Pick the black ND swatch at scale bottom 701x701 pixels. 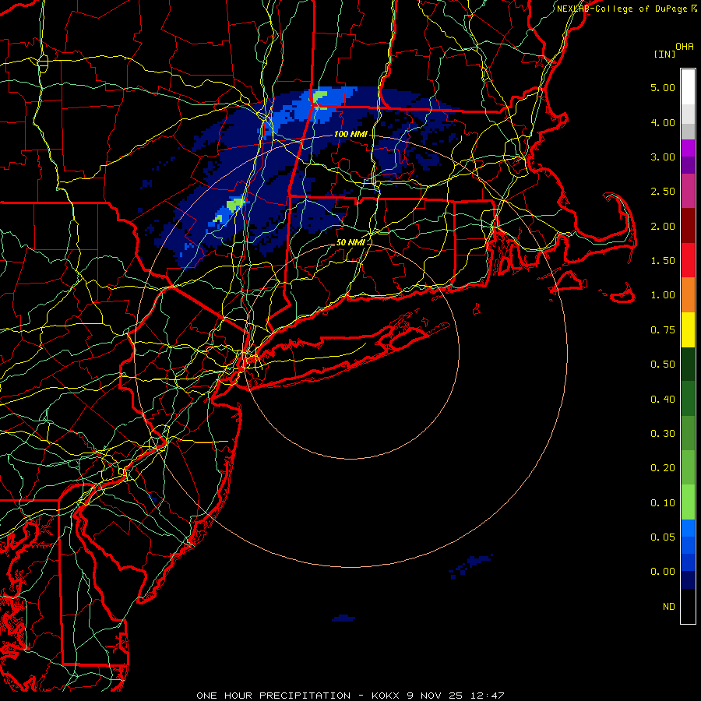tap(688, 606)
